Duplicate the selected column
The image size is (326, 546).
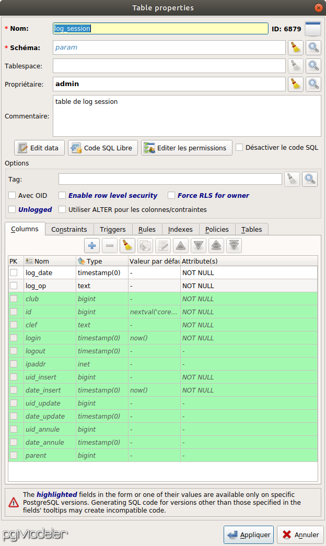point(145,245)
